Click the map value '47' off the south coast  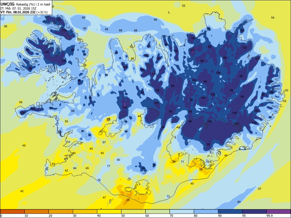pyautogui.click(x=104, y=198)
